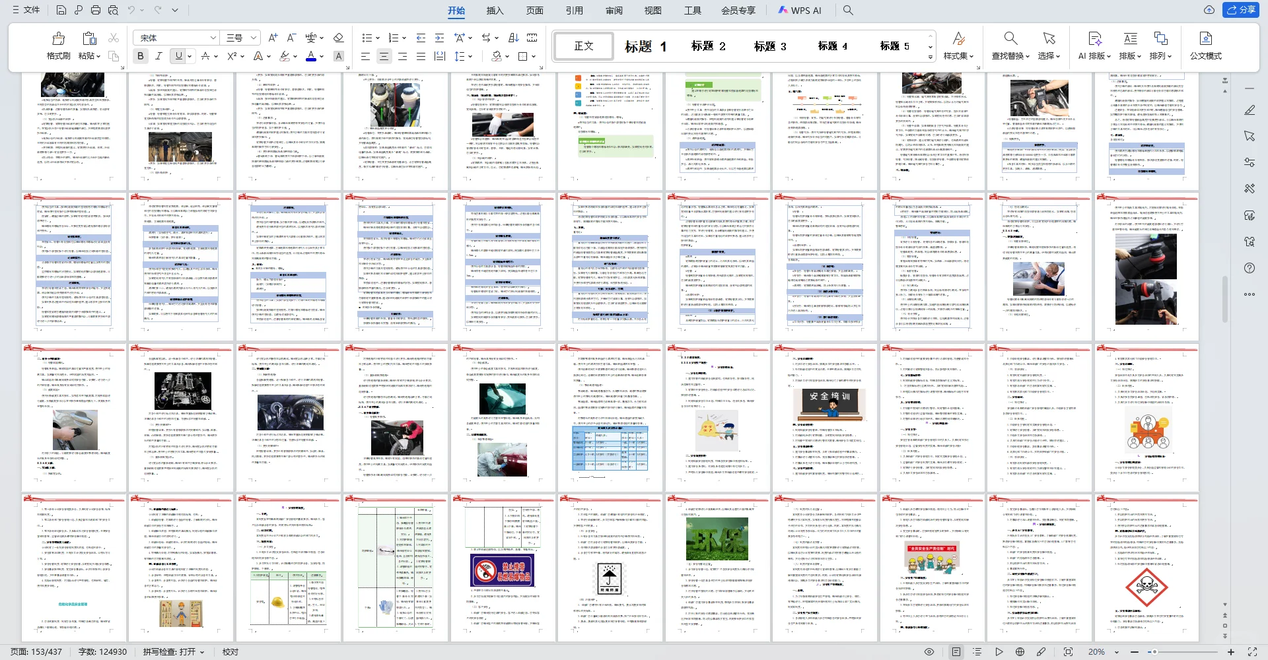
Task: Click the Increase Font Size icon
Action: [x=273, y=38]
